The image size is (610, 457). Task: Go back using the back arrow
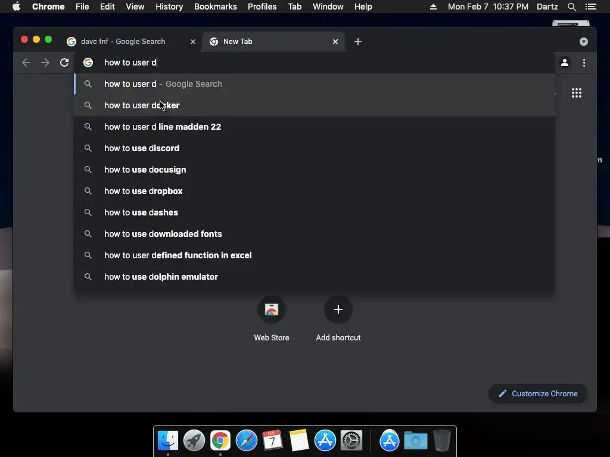tap(26, 62)
